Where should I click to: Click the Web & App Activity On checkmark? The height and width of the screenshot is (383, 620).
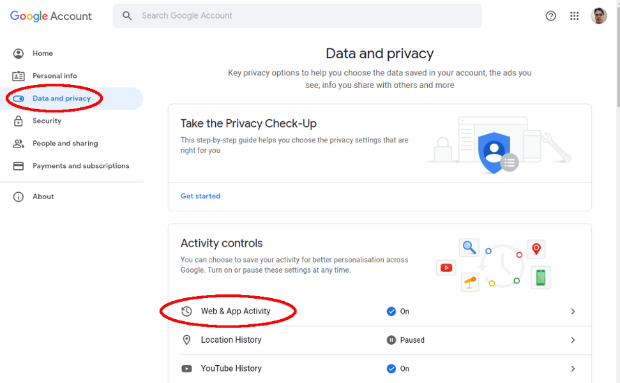pyautogui.click(x=391, y=312)
